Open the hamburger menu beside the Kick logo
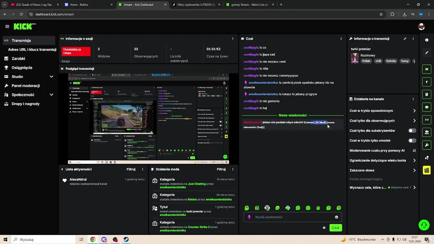434x244 pixels. point(7,26)
